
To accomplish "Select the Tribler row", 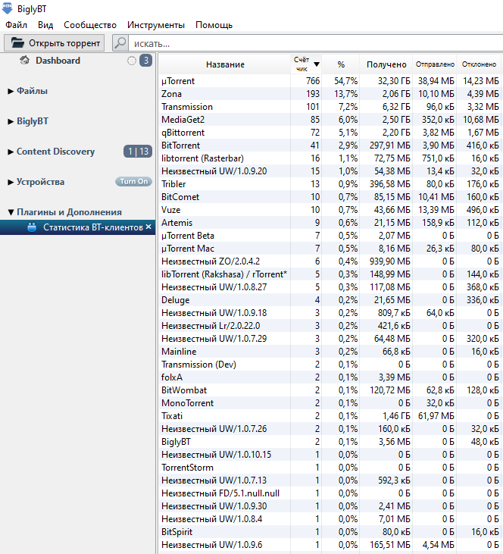I will pos(330,184).
